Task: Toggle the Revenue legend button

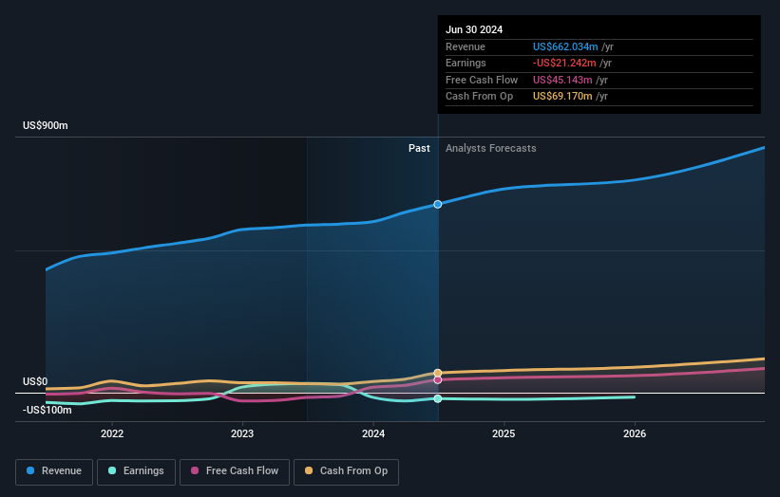Action: 54,471
